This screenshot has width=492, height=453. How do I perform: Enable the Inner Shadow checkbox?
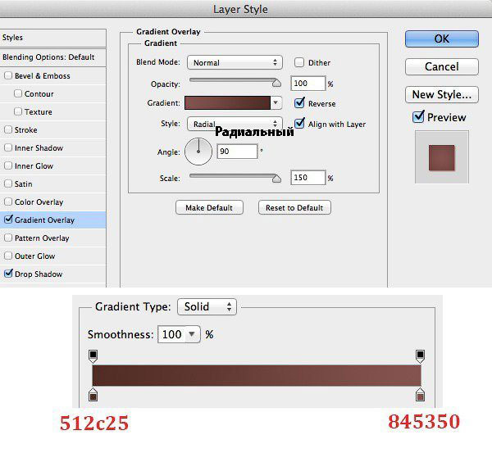coord(8,147)
